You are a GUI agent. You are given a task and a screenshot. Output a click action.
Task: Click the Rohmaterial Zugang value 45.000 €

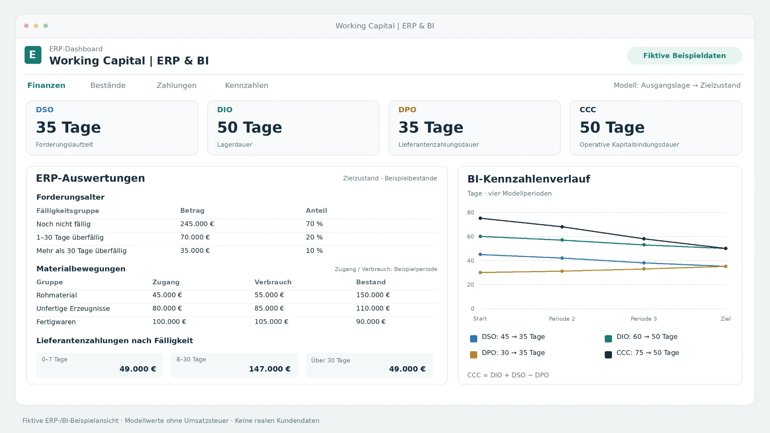click(x=167, y=295)
